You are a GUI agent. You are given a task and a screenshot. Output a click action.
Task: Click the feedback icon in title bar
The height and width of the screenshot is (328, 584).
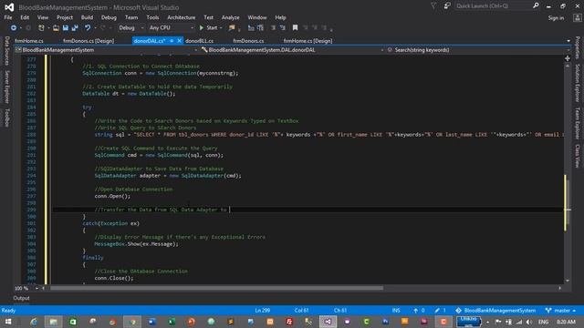pyautogui.click(x=447, y=6)
